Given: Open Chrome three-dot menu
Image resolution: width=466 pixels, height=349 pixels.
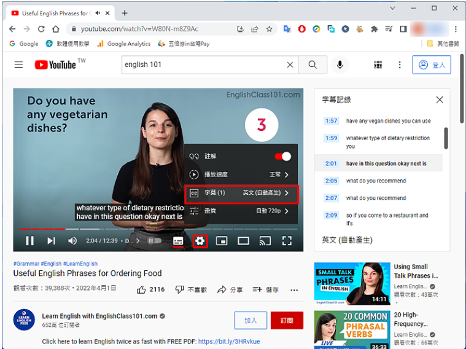Looking at the screenshot, I should pyautogui.click(x=456, y=29).
